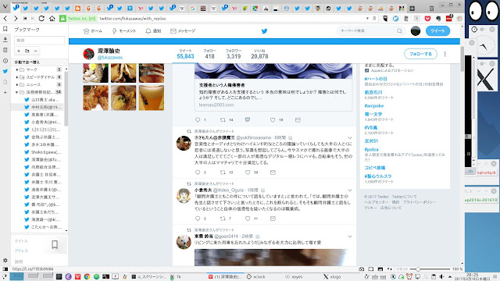Switch to xeyes in the taskbar
500x281 pixels.
pos(294,276)
